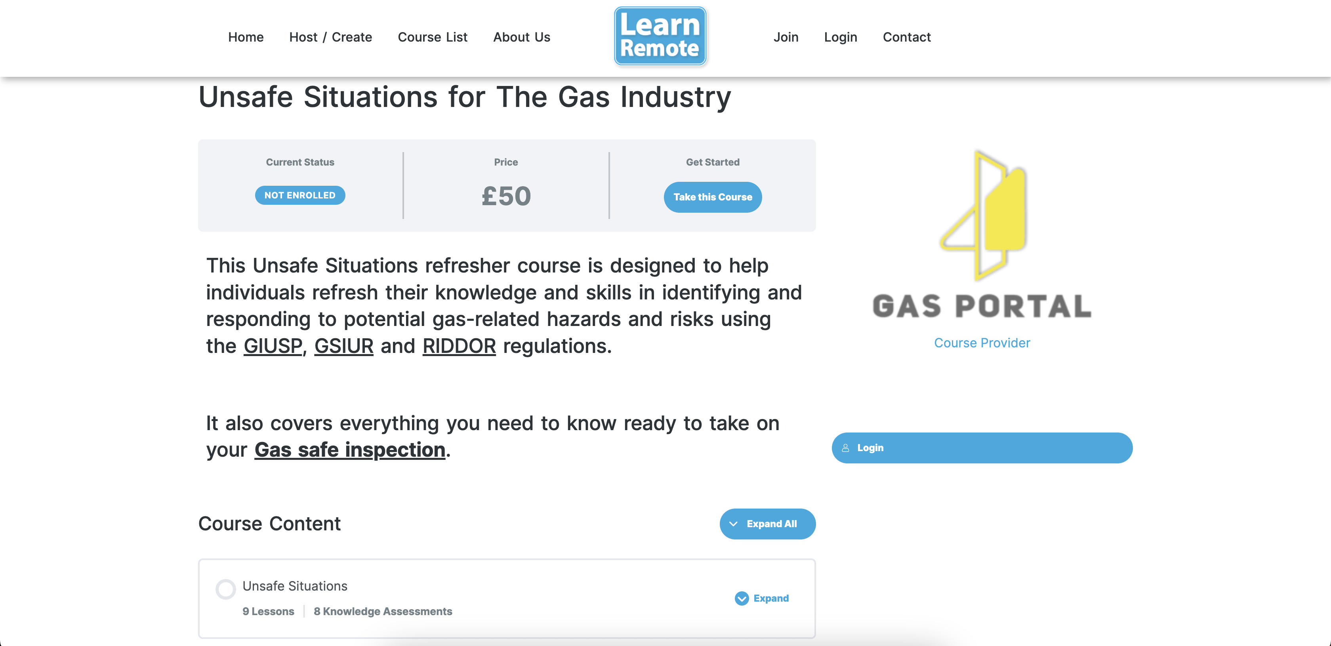Click the Gas Portal provider logo
1331x646 pixels.
pyautogui.click(x=982, y=235)
